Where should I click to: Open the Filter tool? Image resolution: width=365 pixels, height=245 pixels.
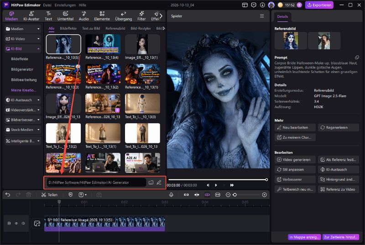[x=141, y=16]
